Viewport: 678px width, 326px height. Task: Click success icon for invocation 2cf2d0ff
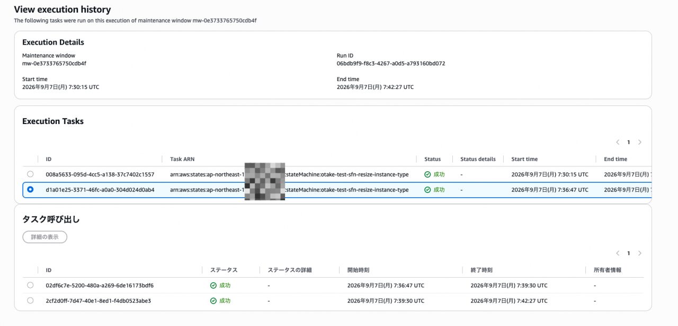click(213, 301)
